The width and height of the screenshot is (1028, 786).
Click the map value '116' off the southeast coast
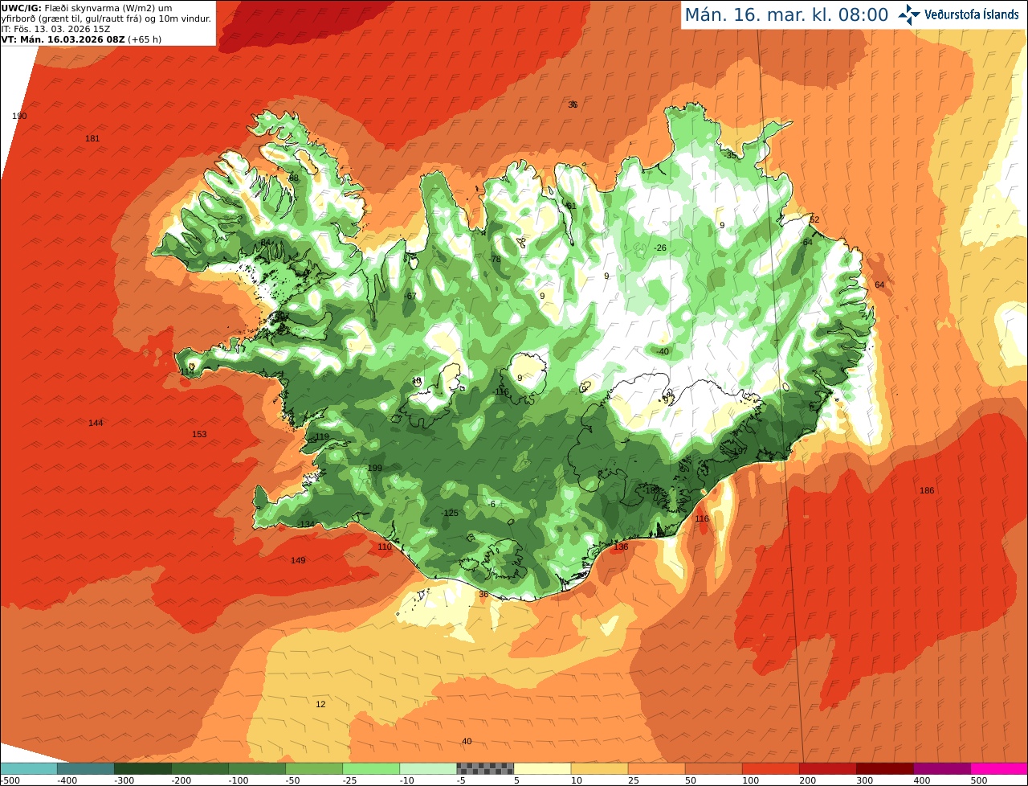click(702, 519)
